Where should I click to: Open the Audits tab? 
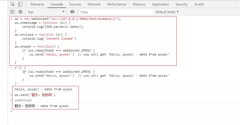pos(199,4)
